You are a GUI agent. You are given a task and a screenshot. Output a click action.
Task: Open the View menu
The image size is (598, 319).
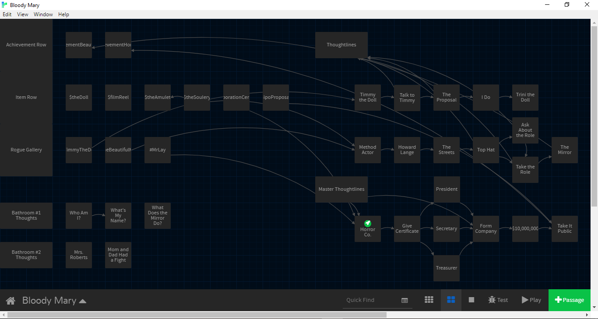click(23, 14)
